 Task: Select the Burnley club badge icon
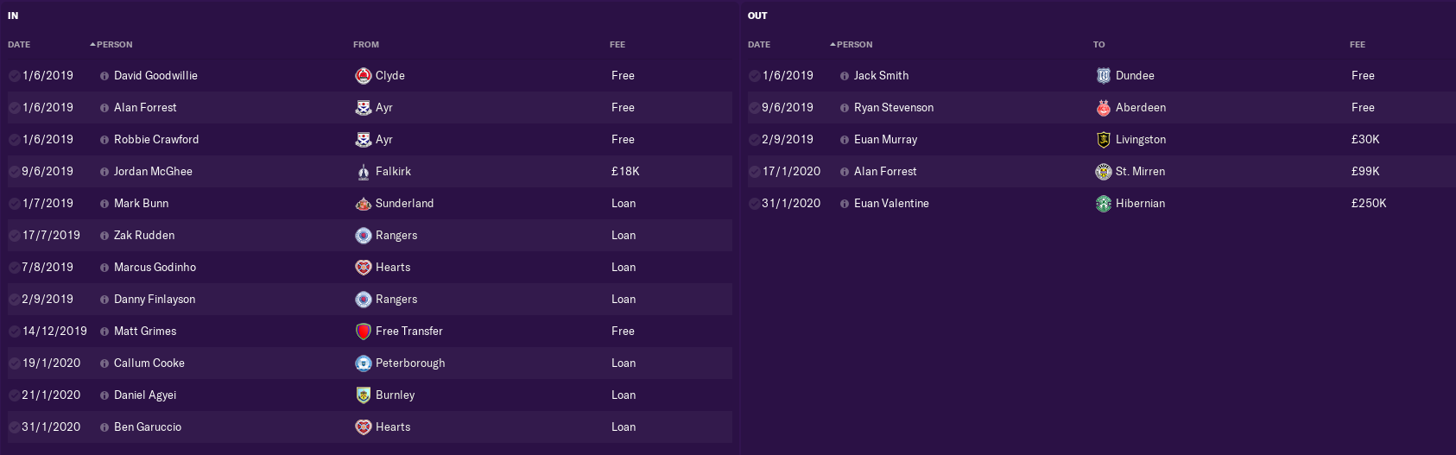tap(364, 395)
